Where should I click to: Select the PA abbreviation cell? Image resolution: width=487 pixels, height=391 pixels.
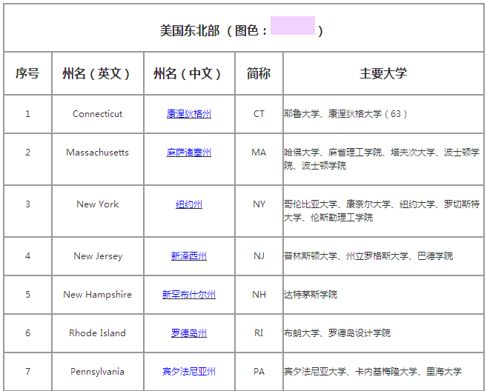[x=259, y=372]
